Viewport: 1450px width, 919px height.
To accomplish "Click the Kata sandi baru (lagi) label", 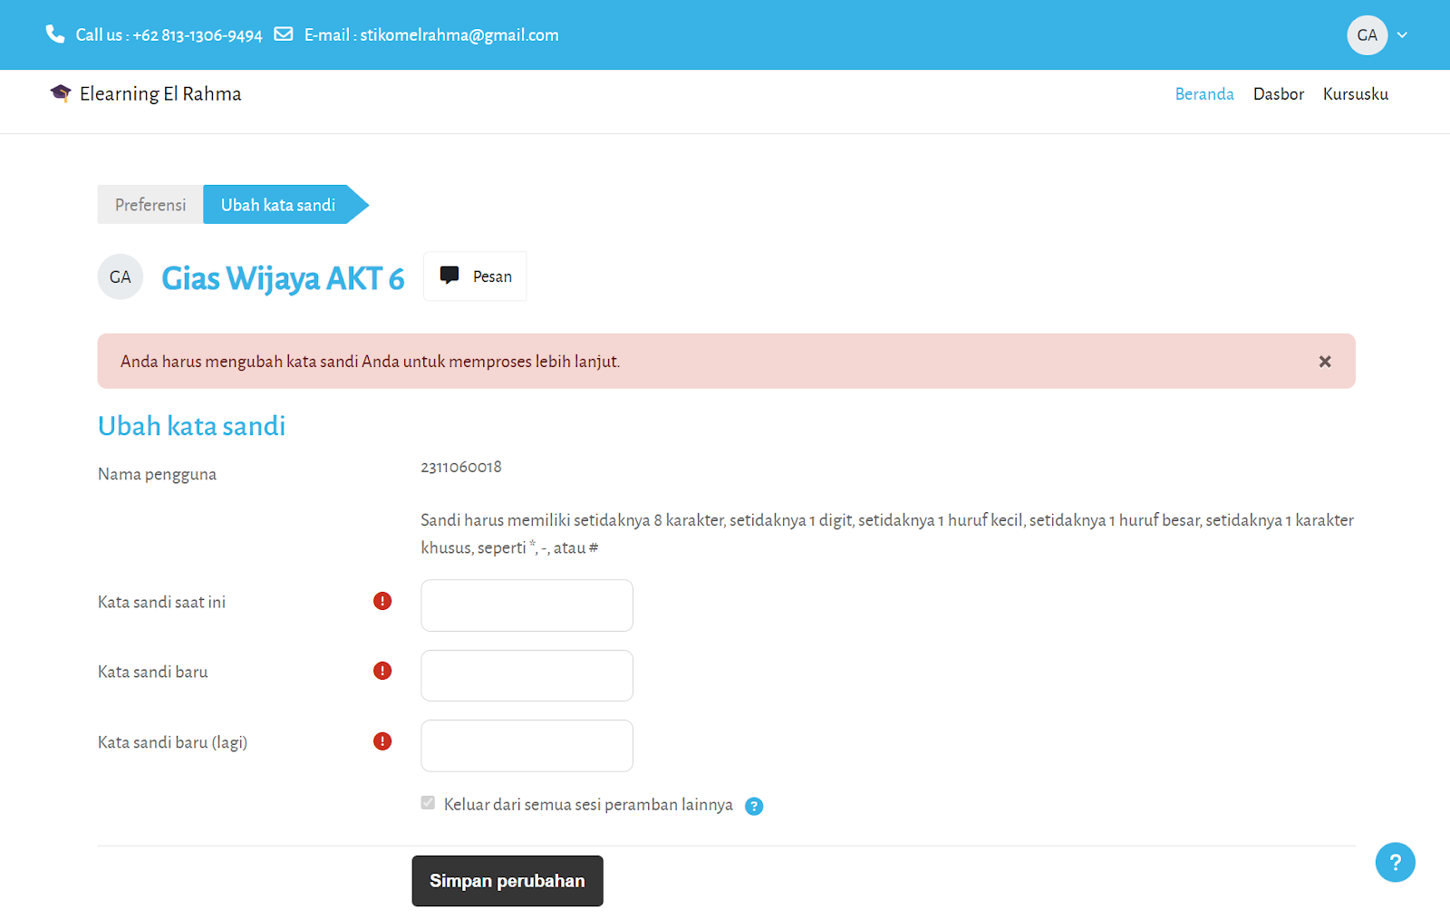I will (172, 742).
